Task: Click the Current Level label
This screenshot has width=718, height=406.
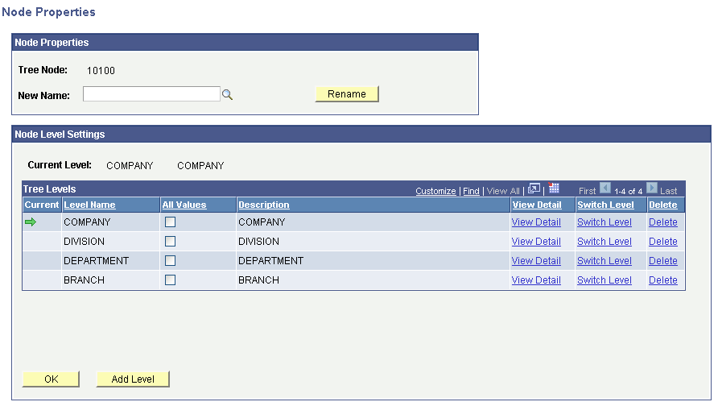Action: pyautogui.click(x=60, y=165)
